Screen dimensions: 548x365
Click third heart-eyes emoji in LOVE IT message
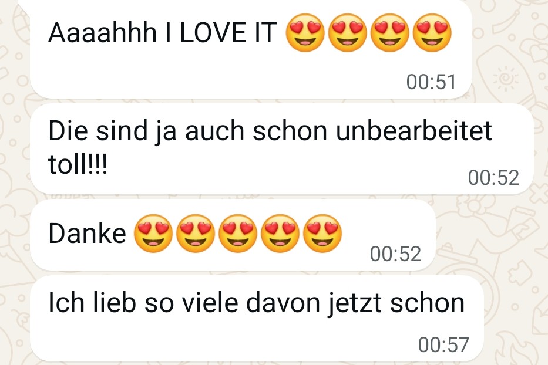389,33
